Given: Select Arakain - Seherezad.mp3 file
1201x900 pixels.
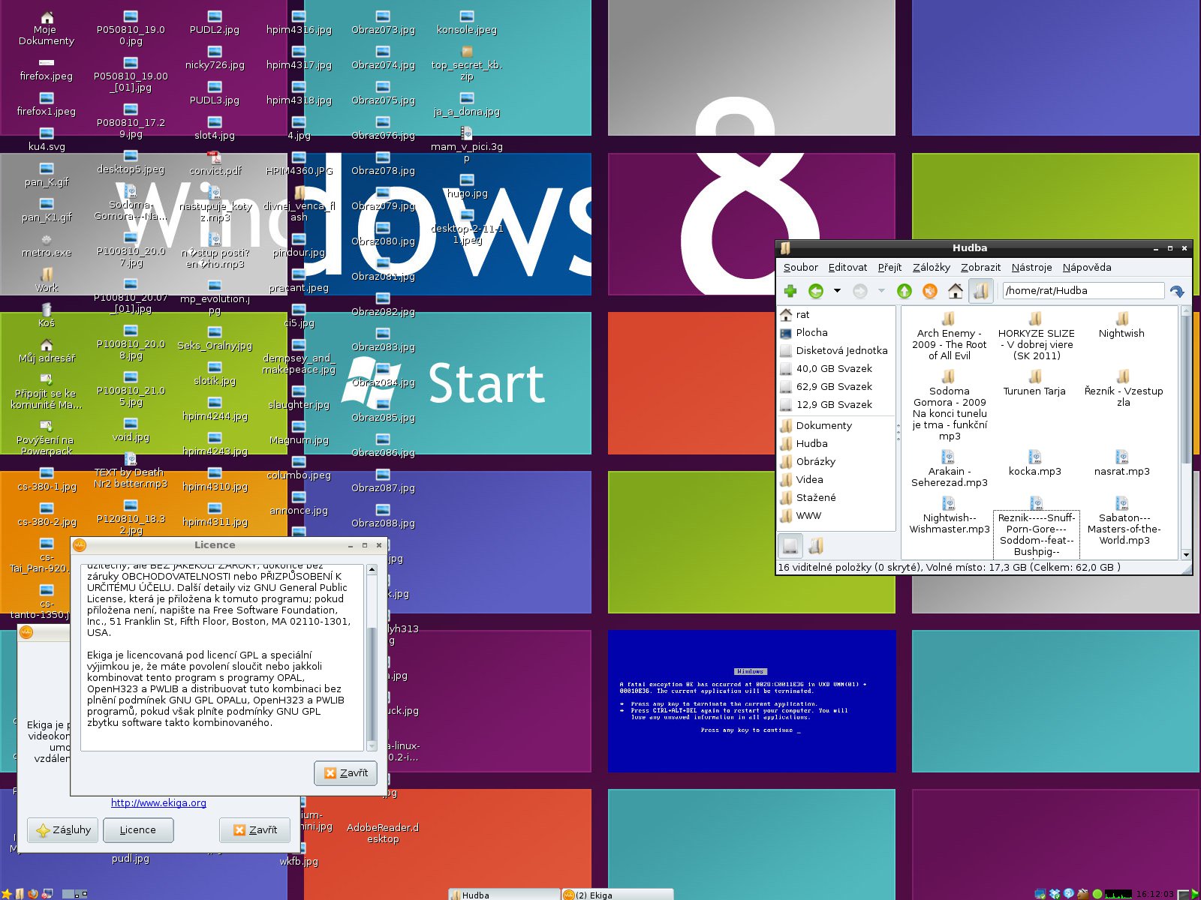Looking at the screenshot, I should [x=950, y=469].
